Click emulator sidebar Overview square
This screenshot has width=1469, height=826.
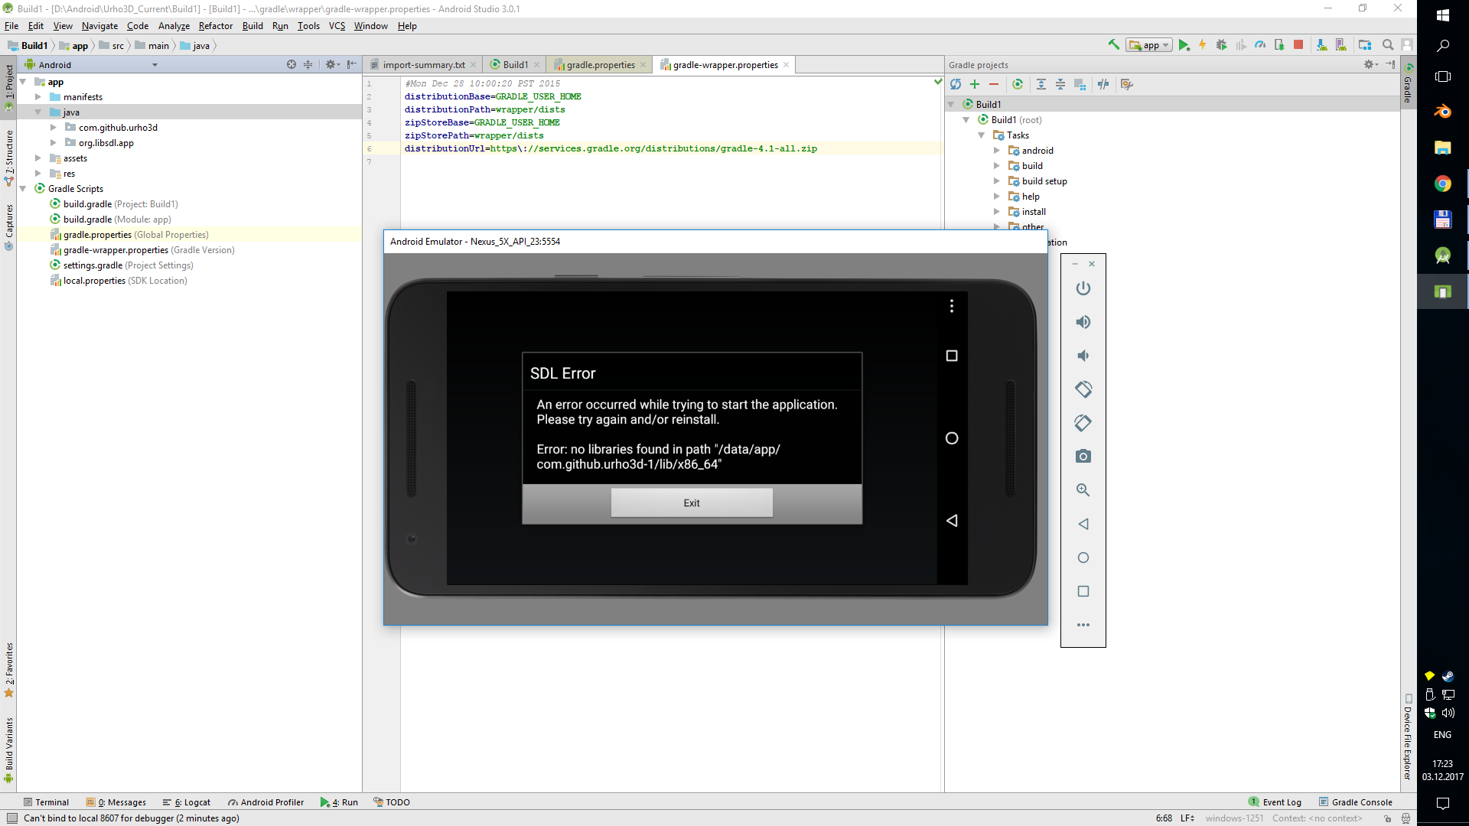pyautogui.click(x=1083, y=591)
